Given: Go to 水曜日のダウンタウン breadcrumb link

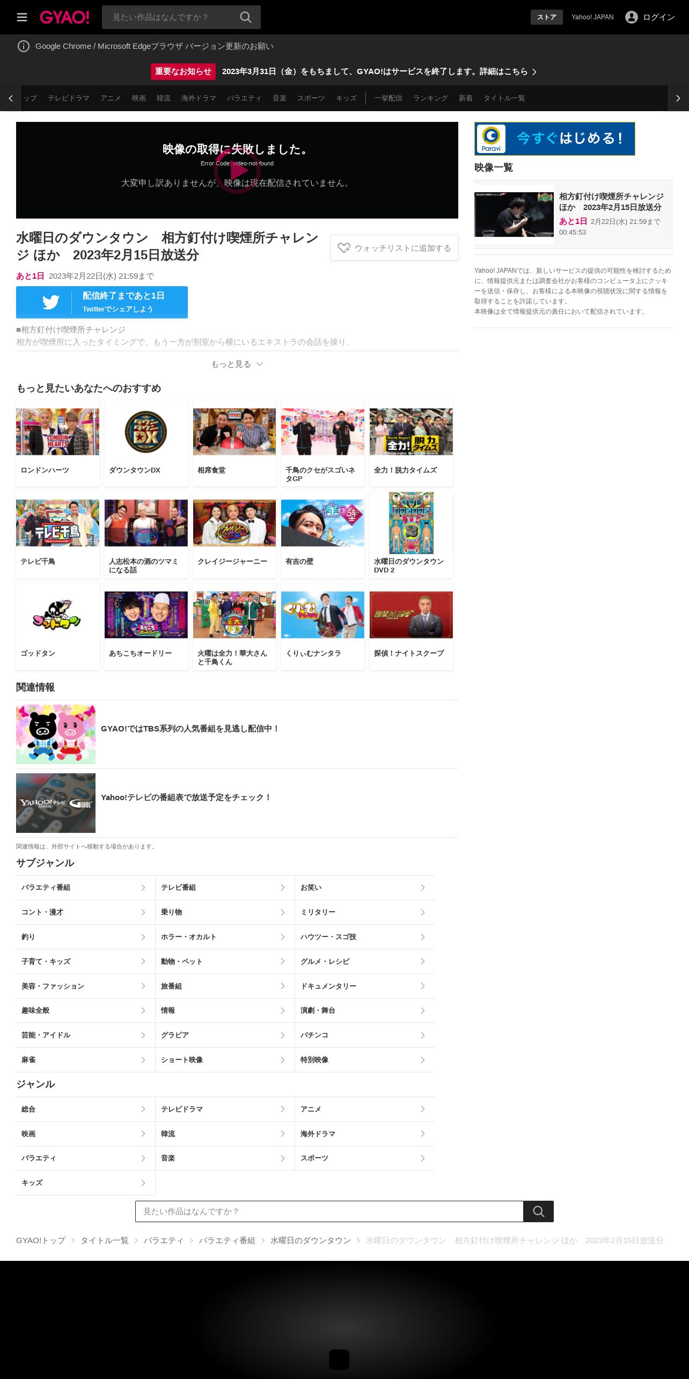Looking at the screenshot, I should (x=311, y=1240).
